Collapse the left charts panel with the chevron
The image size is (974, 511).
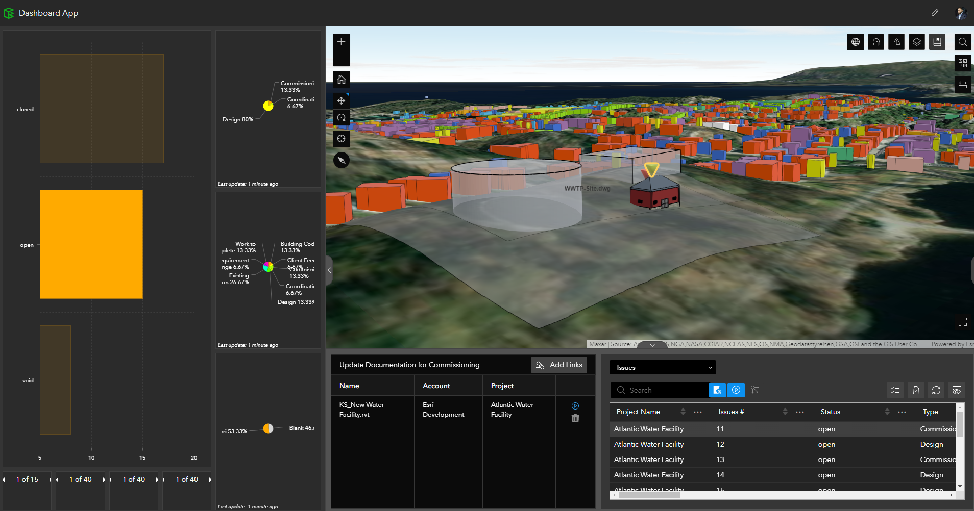(x=329, y=271)
